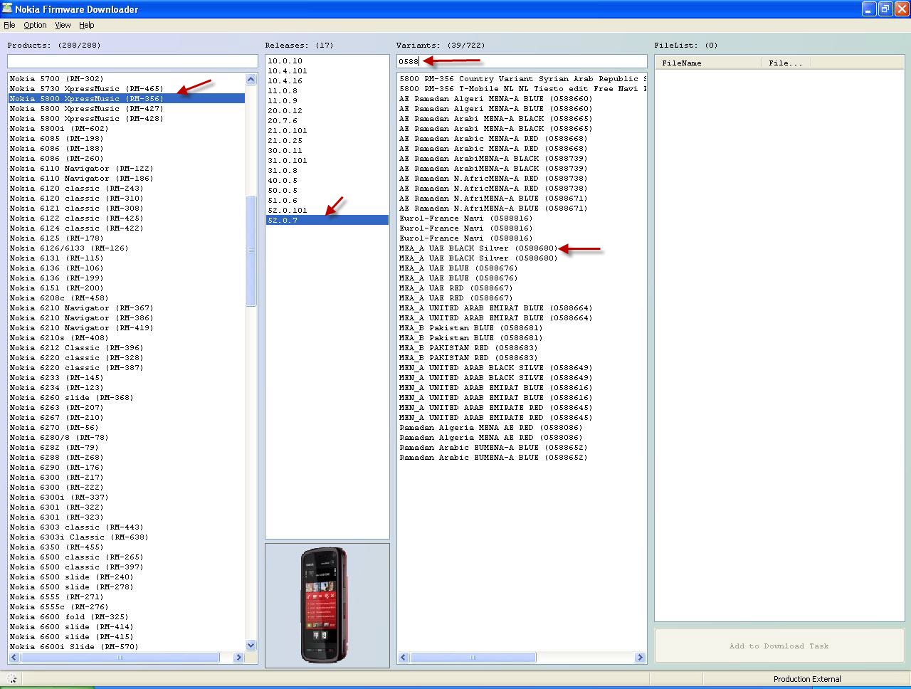Select release 31.0.101

click(x=327, y=161)
